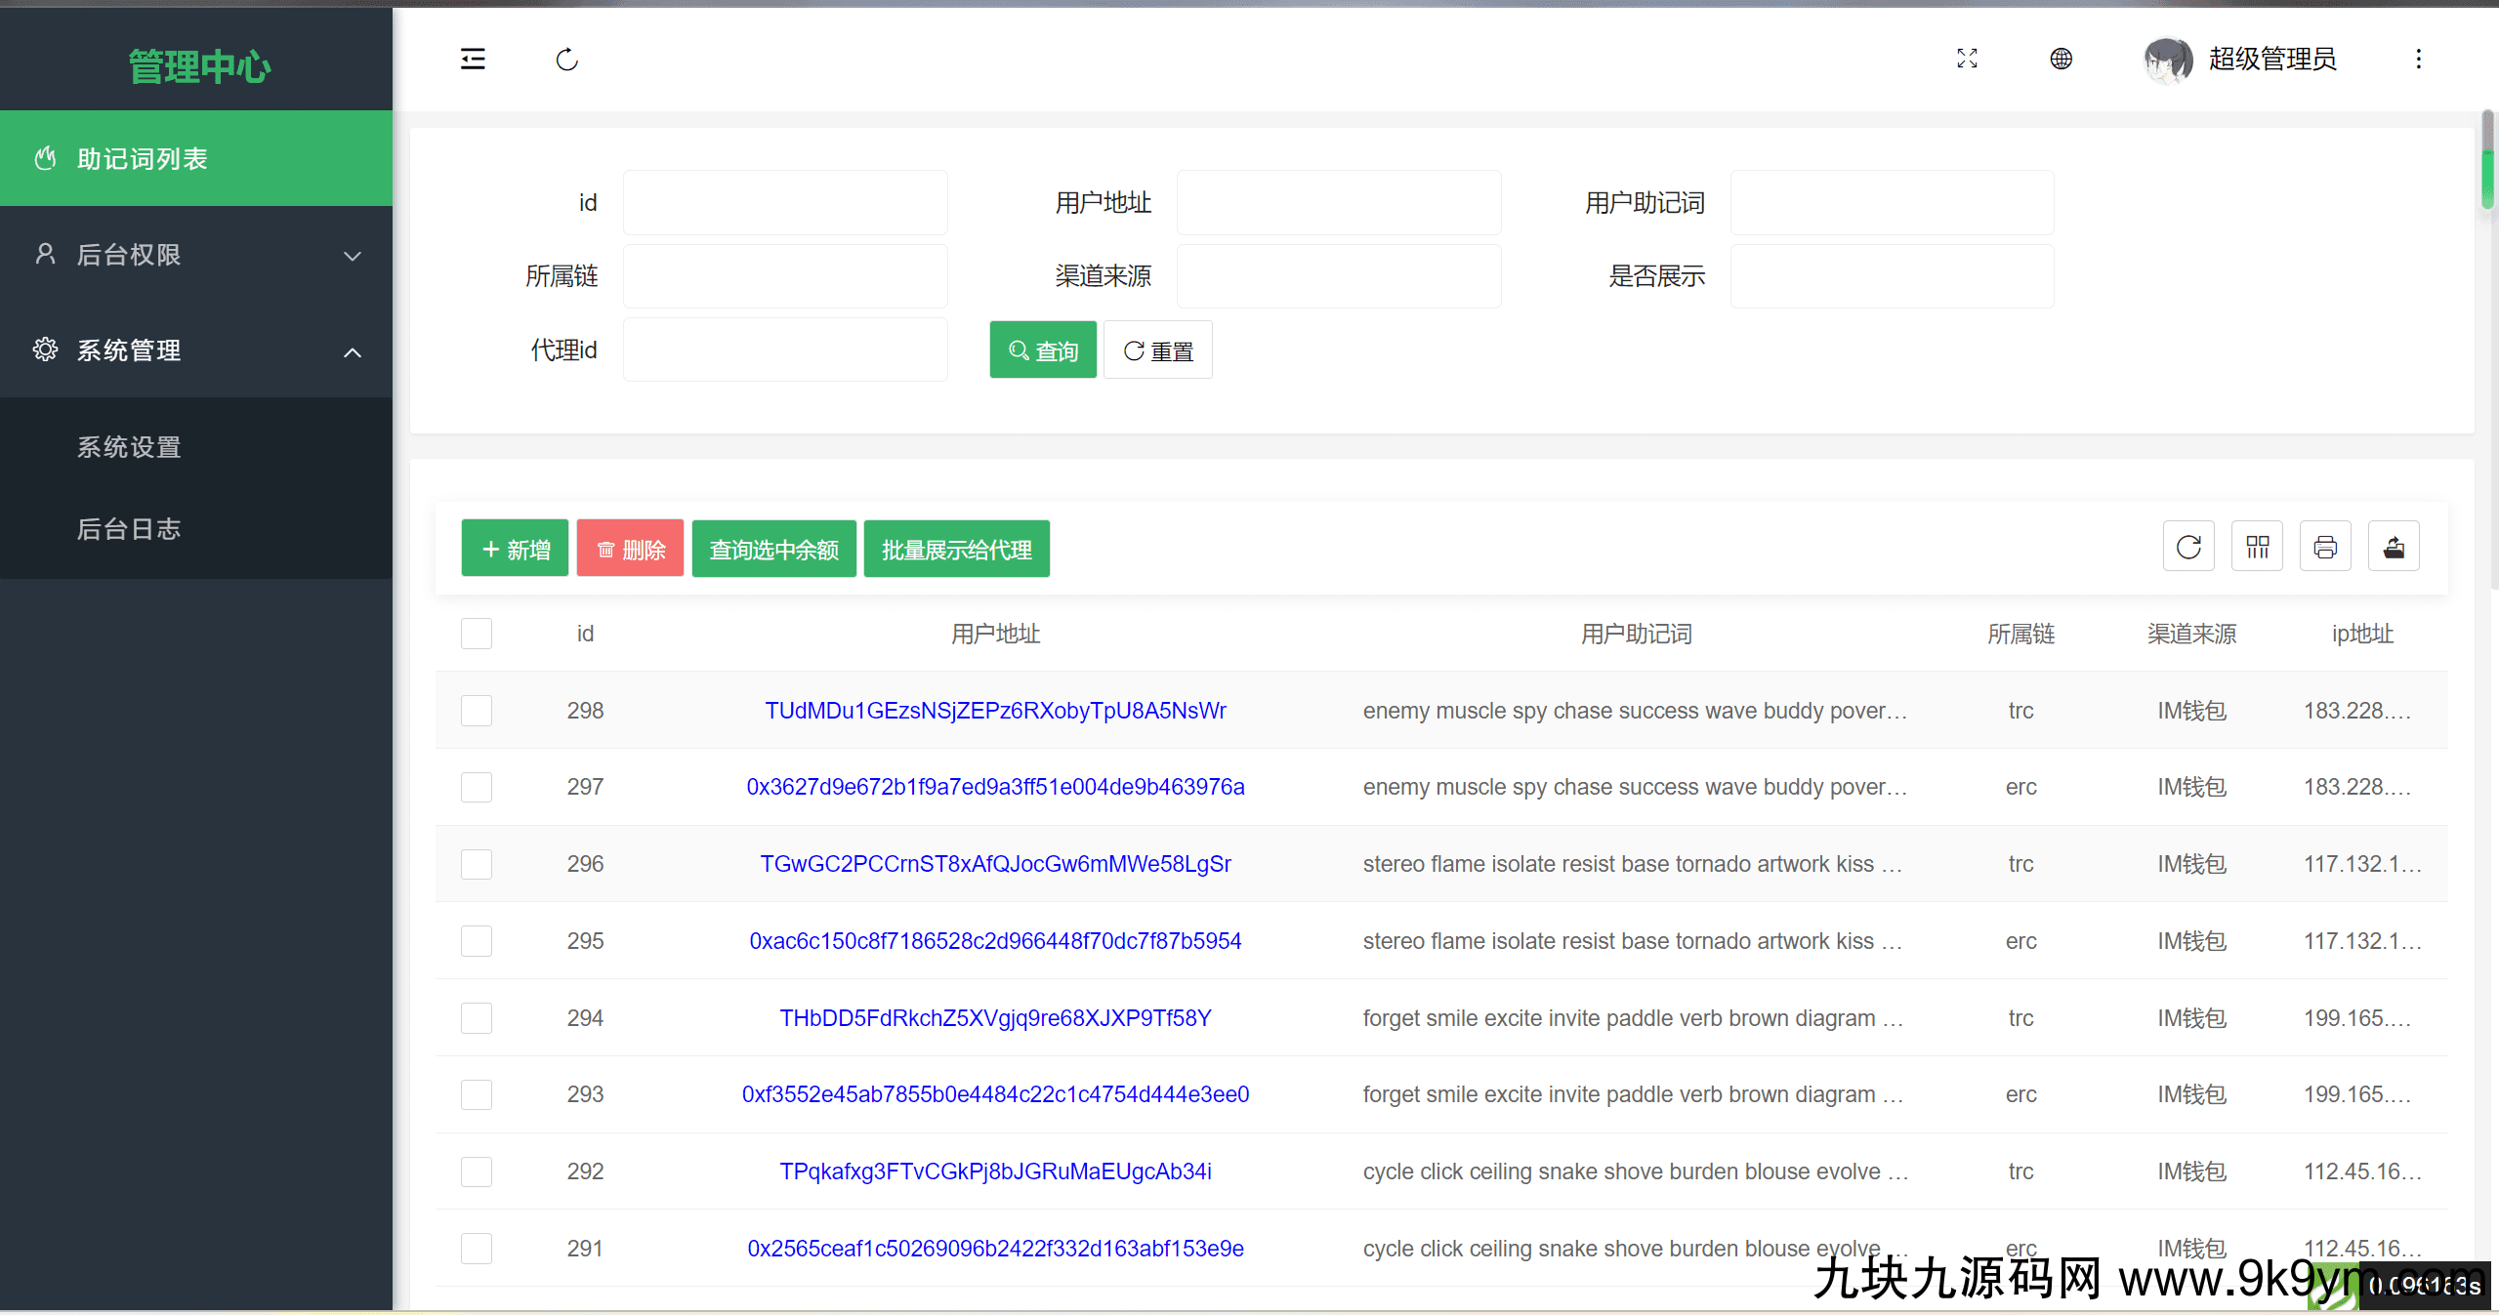The height and width of the screenshot is (1315, 2499).
Task: Click the 用户地址 filter input field
Action: [1338, 203]
